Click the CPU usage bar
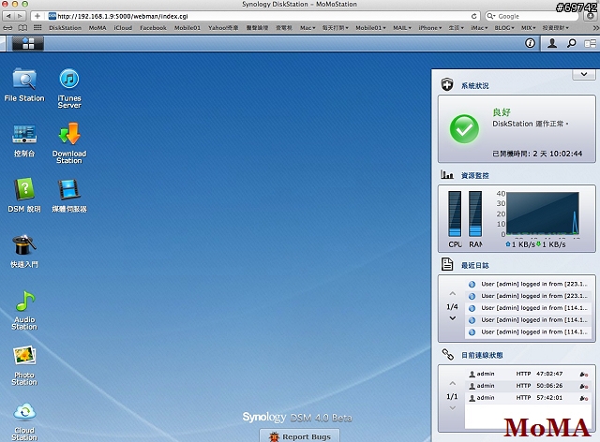This screenshot has width=600, height=442. [x=455, y=214]
